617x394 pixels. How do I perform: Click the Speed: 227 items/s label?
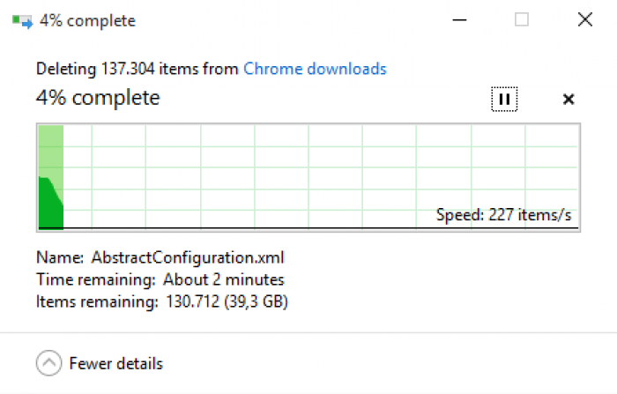503,215
